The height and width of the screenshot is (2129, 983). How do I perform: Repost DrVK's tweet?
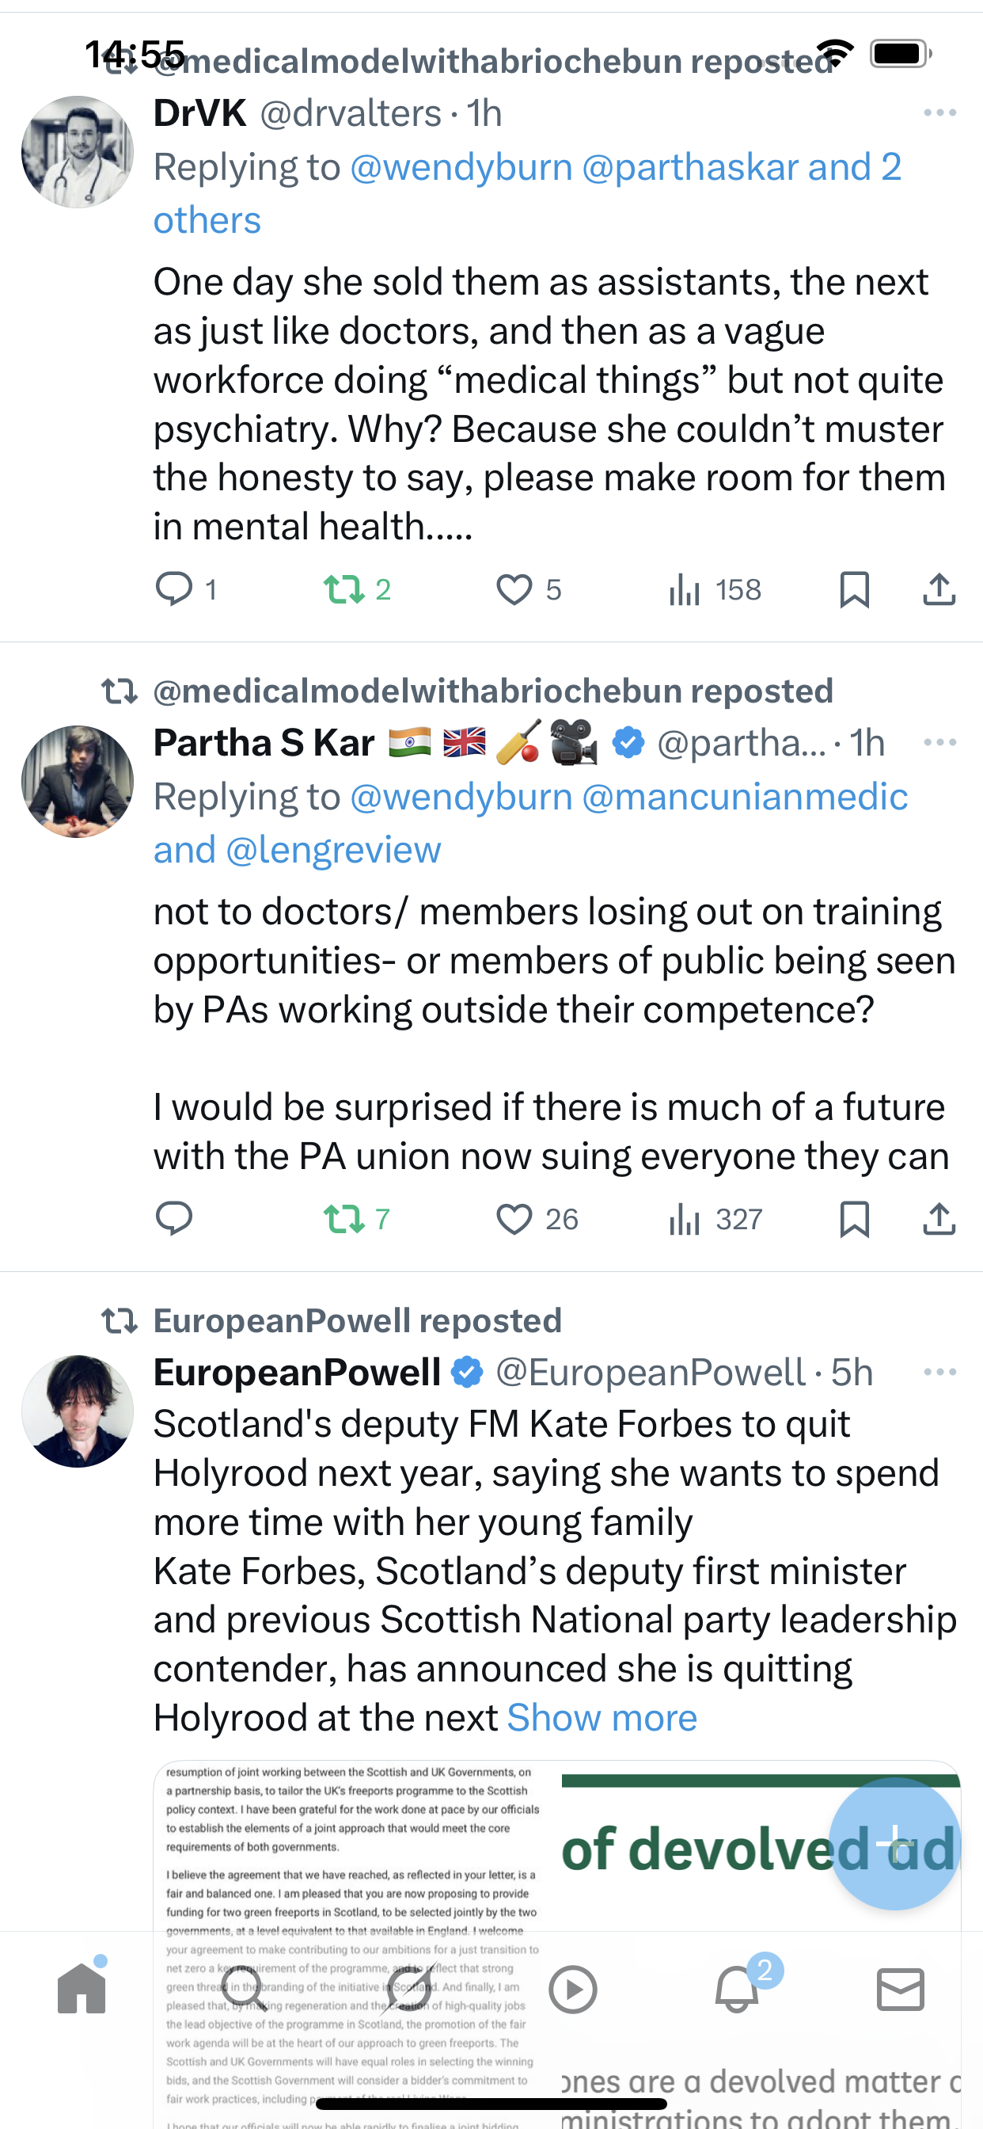point(344,589)
